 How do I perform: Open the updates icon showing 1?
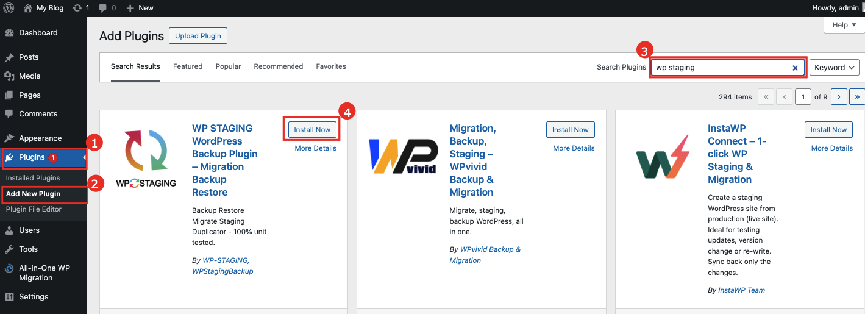[81, 8]
